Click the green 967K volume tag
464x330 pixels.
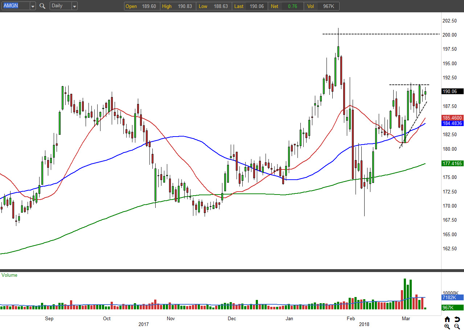452,308
